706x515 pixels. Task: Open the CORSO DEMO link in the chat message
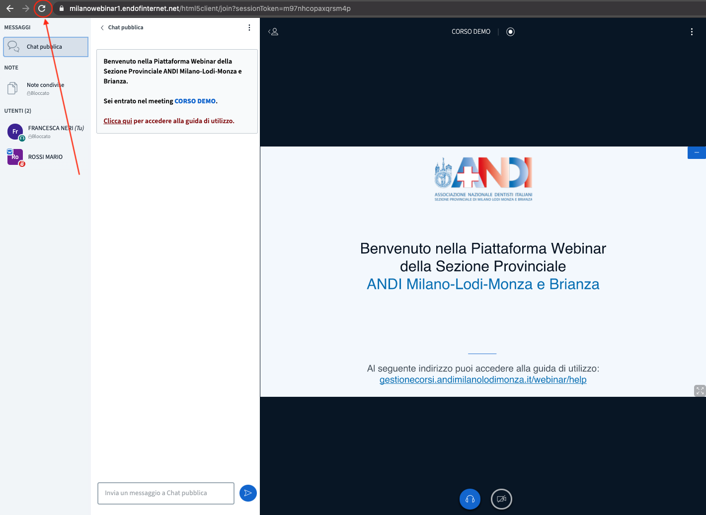[195, 101]
